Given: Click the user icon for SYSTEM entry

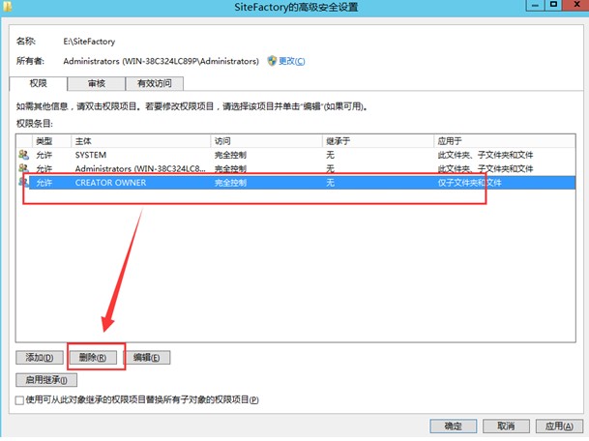Looking at the screenshot, I should pyautogui.click(x=23, y=154).
